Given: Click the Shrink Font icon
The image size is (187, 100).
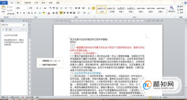Looking at the screenshot, I should 40,8.
